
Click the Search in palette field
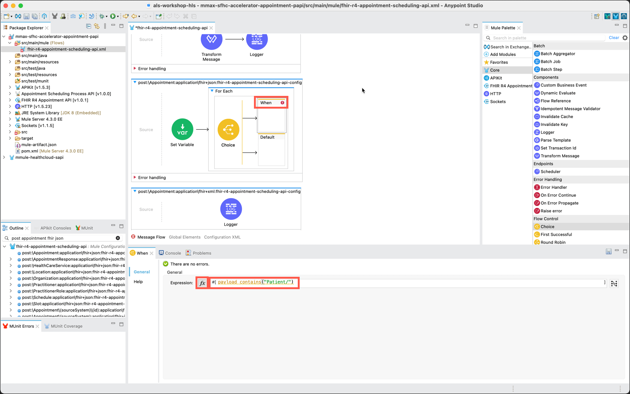[545, 38]
